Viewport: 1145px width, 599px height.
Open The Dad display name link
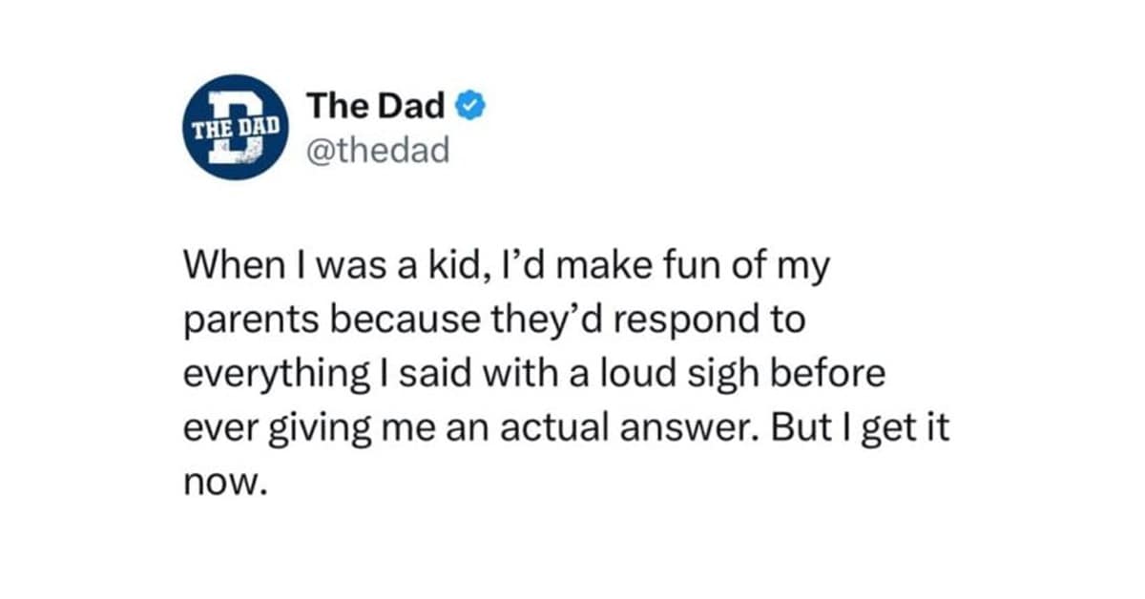(x=376, y=108)
